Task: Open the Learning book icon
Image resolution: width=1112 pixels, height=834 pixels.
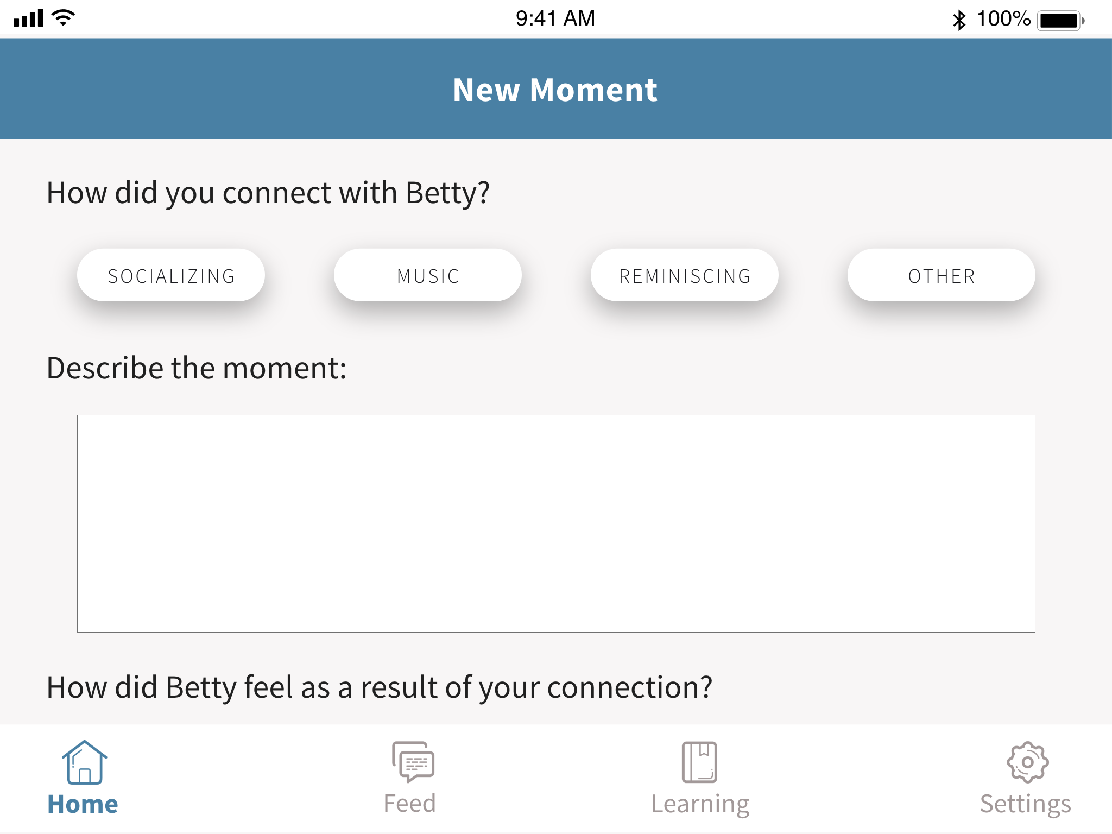Action: point(699,762)
